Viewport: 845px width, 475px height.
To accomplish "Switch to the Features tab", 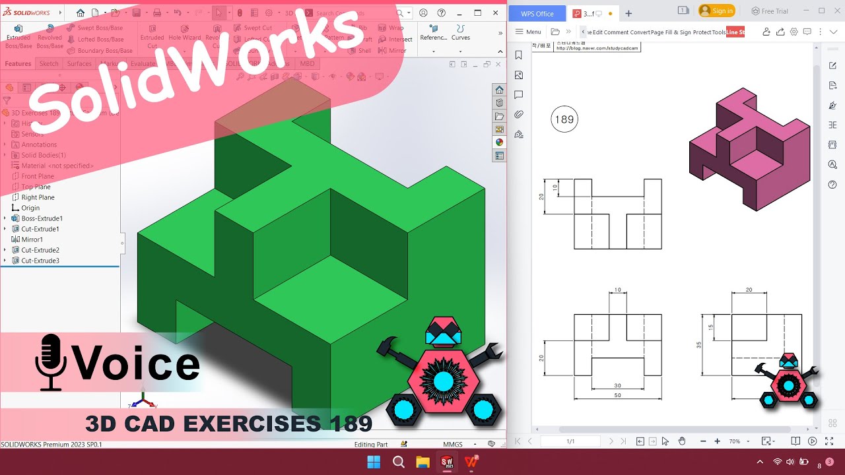I will coord(18,64).
